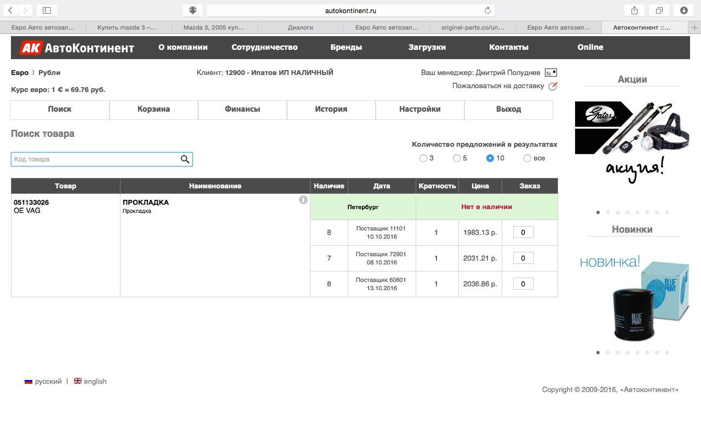Switch to the 'Поиск' tab
This screenshot has height=438, width=701.
click(60, 109)
